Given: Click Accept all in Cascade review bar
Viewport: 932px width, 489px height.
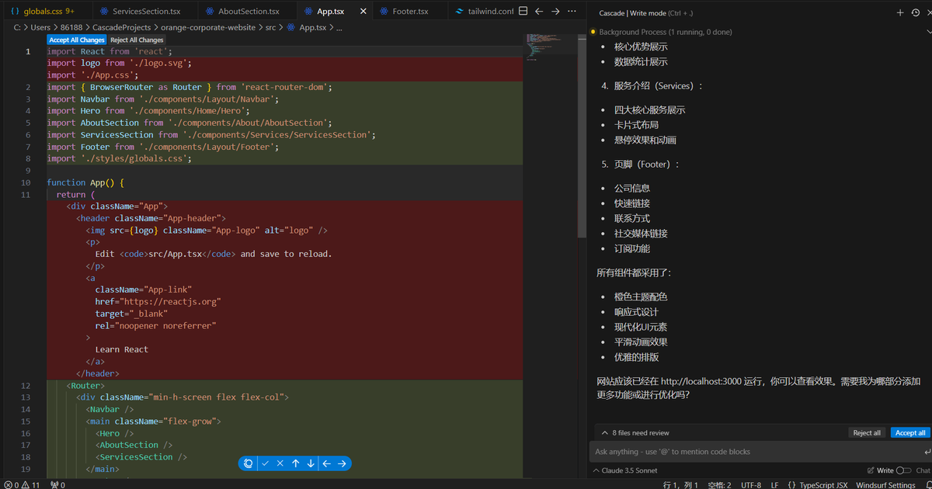Looking at the screenshot, I should click(910, 432).
